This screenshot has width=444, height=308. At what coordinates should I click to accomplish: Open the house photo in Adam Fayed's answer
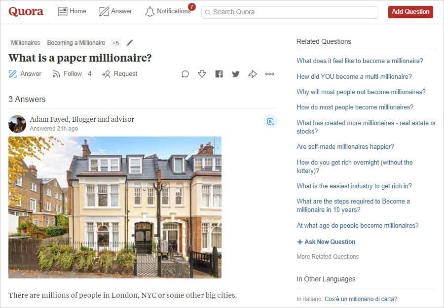click(115, 207)
